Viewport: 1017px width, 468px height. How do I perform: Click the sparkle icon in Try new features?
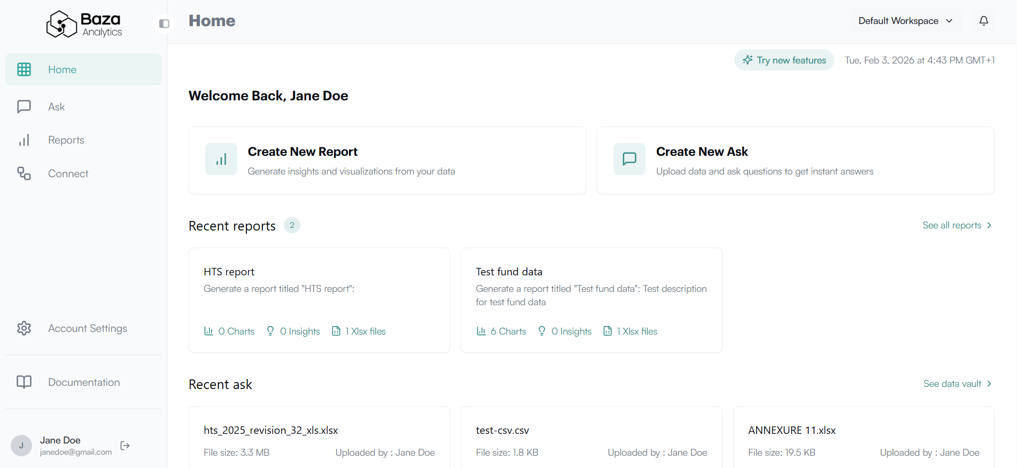[748, 60]
